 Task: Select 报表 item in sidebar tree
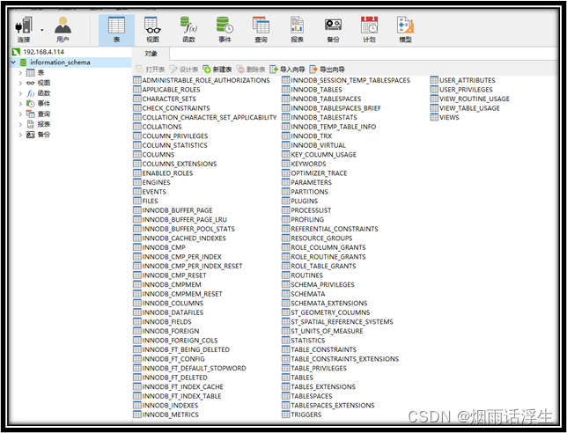tap(39, 124)
